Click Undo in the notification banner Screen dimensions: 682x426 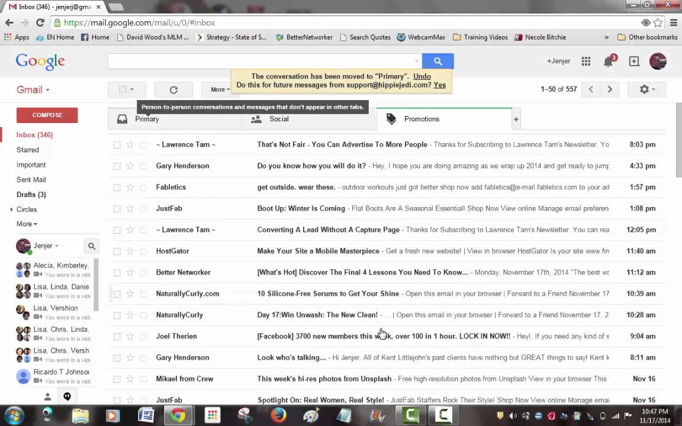422,76
